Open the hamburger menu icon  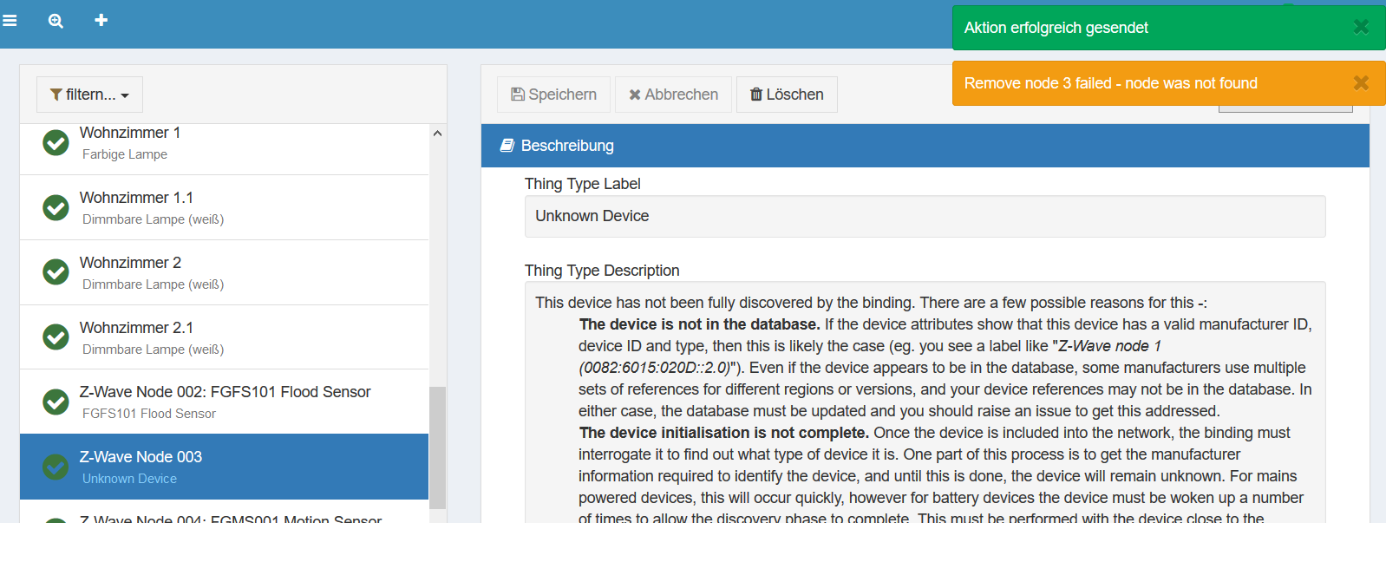tap(10, 20)
